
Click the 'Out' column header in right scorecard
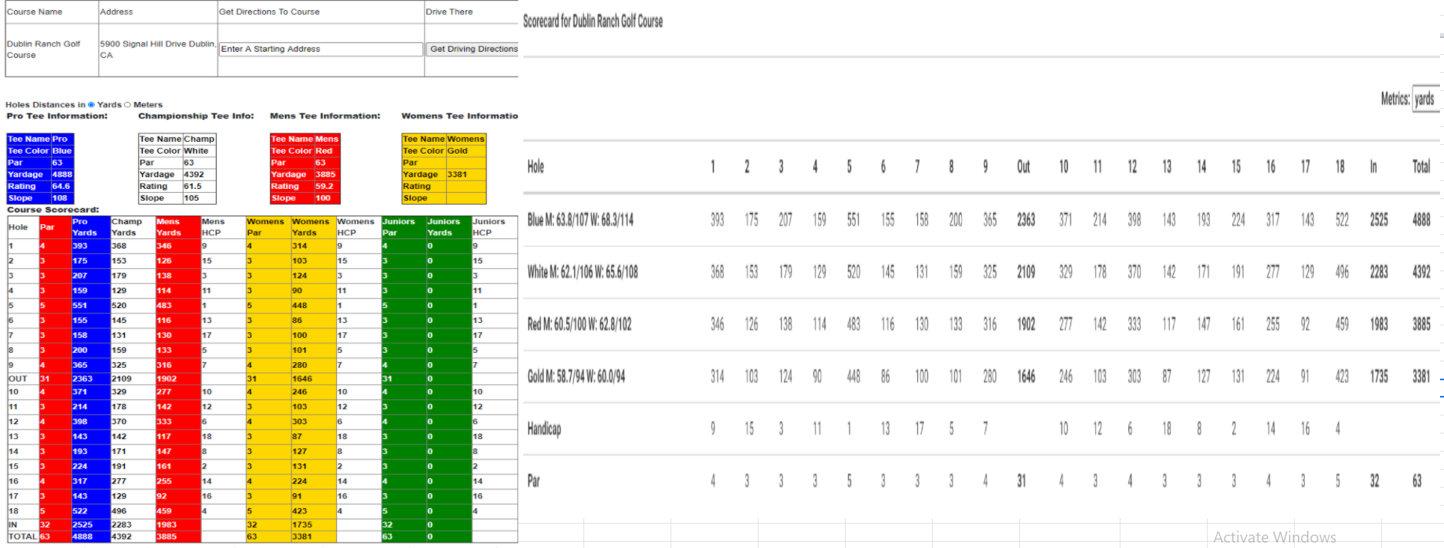click(1024, 166)
